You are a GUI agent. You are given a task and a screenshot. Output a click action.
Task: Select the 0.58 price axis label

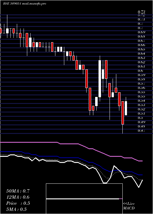[141, 79]
